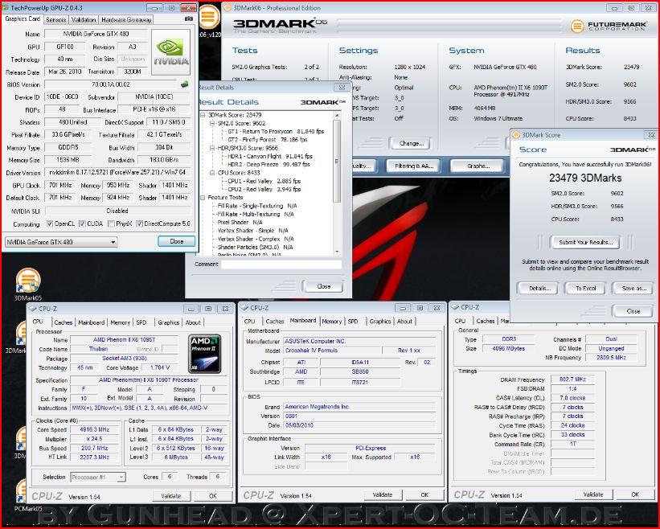The image size is (660, 529).
Task: Click the Details... button in Score dialog
Action: coord(539,289)
